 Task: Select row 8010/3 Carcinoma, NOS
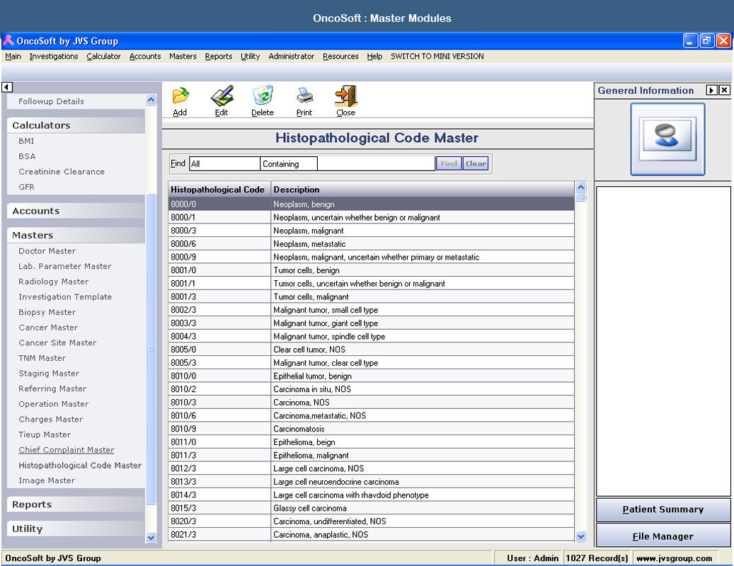(371, 403)
